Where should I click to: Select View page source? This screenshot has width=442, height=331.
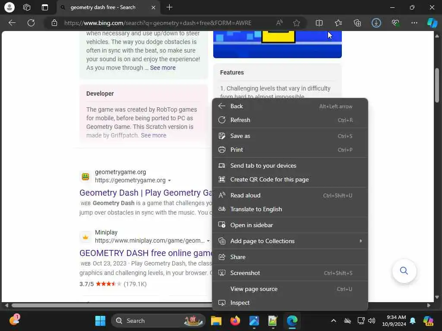point(290,289)
